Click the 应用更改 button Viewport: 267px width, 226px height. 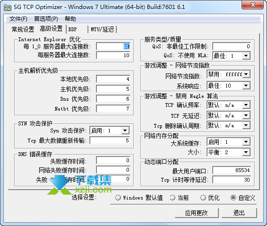point(197,213)
